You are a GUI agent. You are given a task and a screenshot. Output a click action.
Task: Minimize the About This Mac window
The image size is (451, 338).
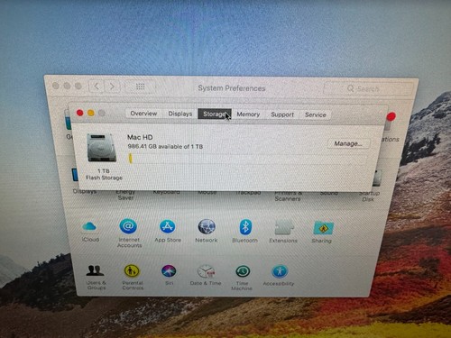click(x=91, y=113)
